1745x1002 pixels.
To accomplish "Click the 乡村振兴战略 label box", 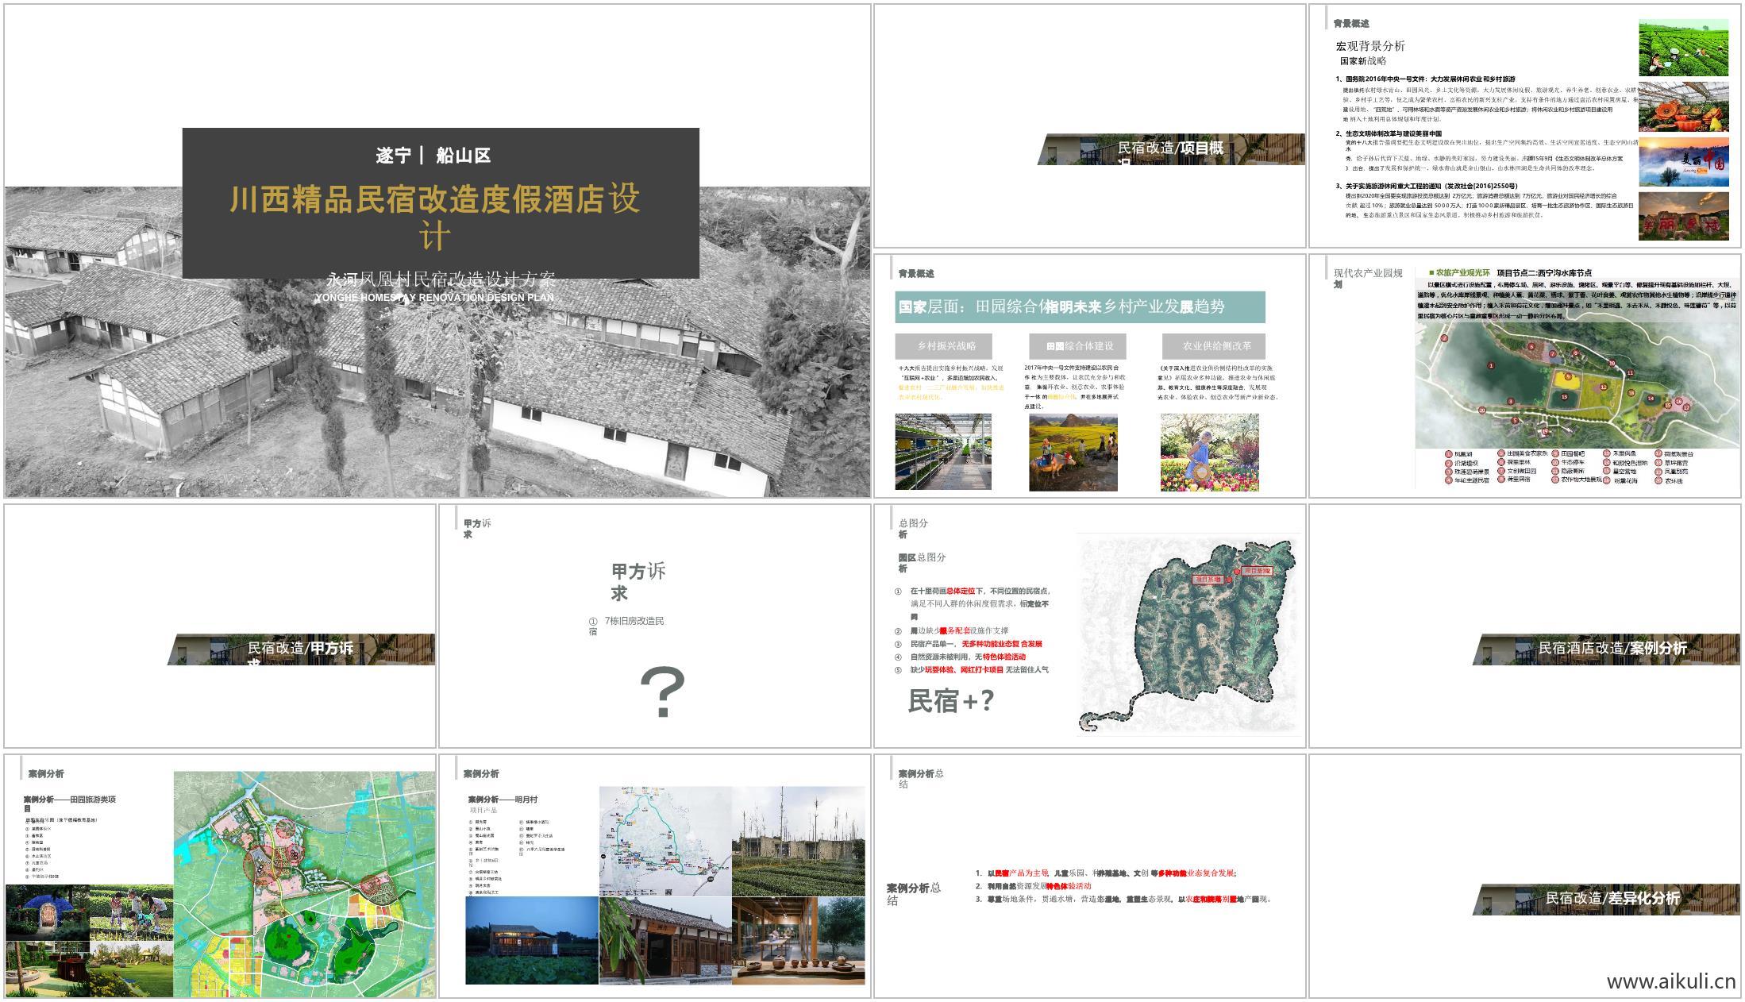I will (x=949, y=347).
